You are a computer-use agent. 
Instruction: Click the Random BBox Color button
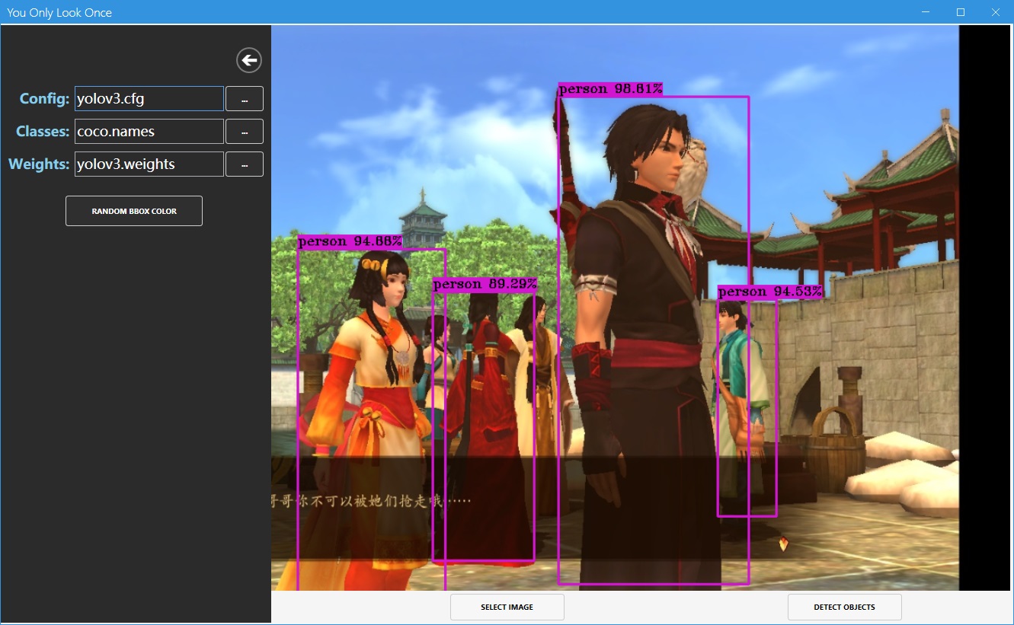(134, 211)
